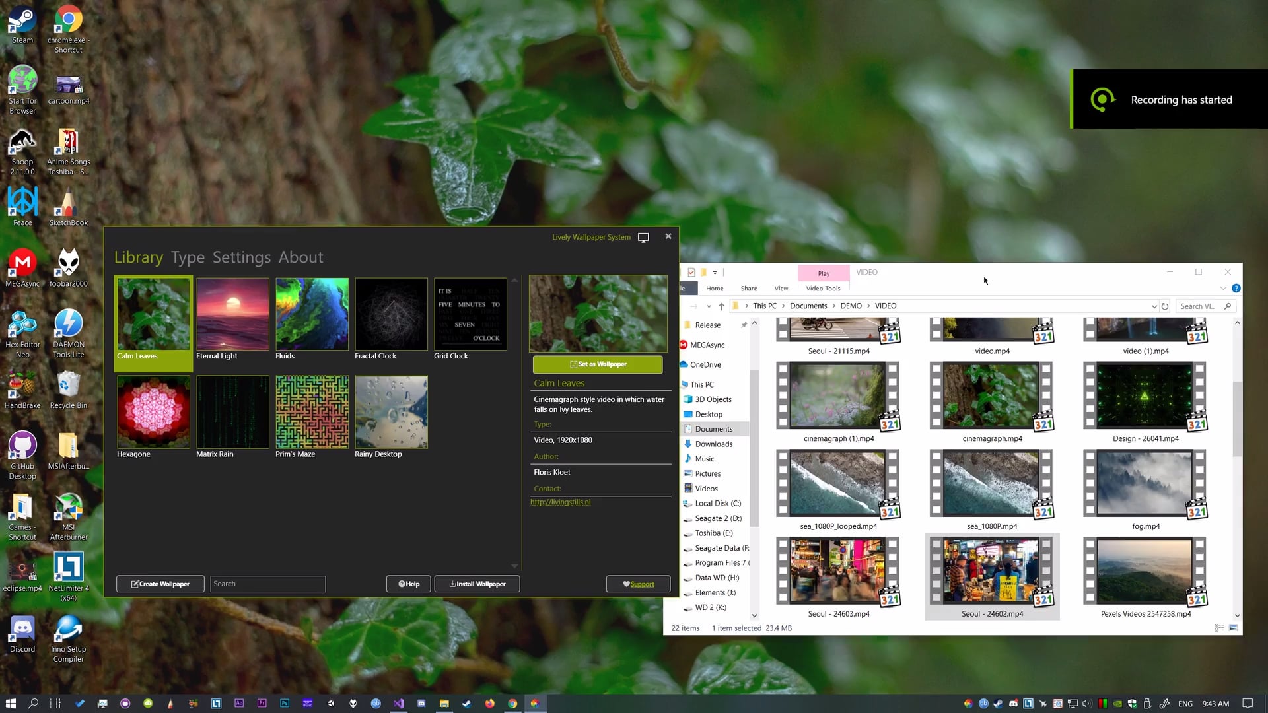Click the Lively library Search field
The height and width of the screenshot is (713, 1268).
click(268, 584)
